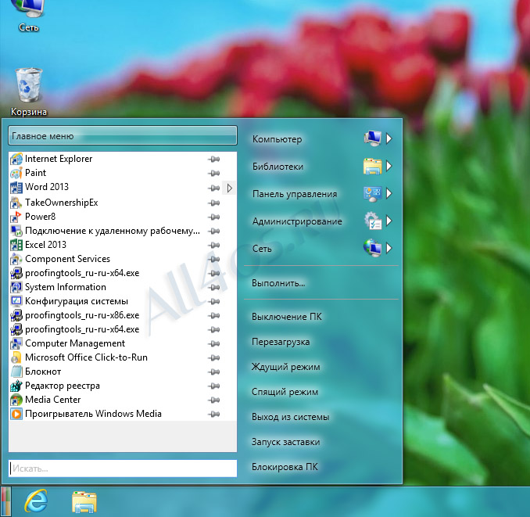Image resolution: width=530 pixels, height=517 pixels.
Task: Expand Word 2013 recent files arrow
Action: 230,188
